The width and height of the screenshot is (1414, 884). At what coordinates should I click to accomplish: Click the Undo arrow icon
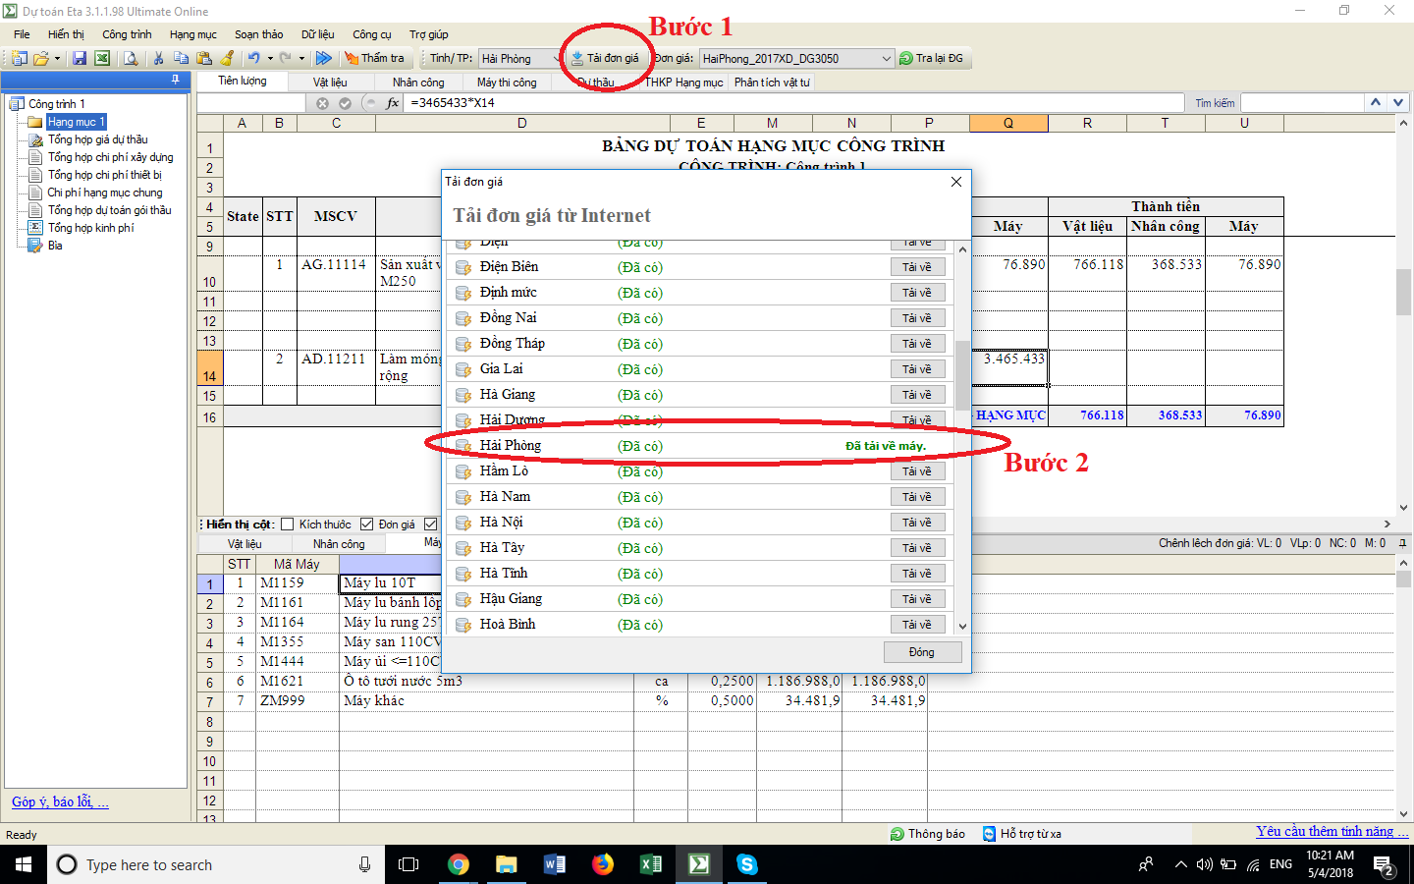point(253,59)
